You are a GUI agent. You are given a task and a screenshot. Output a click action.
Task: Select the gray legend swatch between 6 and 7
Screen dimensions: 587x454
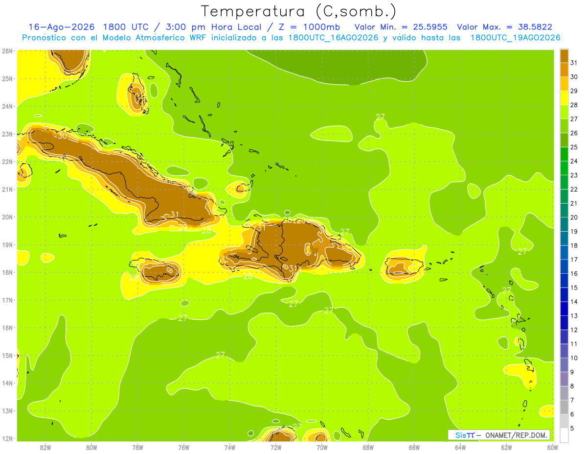pyautogui.click(x=564, y=407)
